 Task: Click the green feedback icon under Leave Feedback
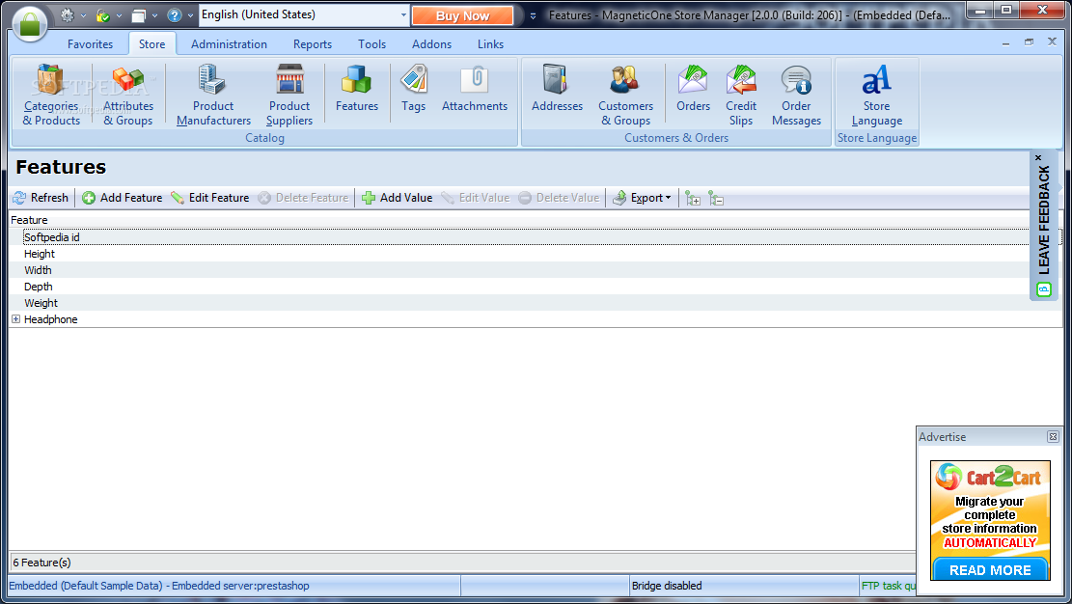coord(1043,290)
